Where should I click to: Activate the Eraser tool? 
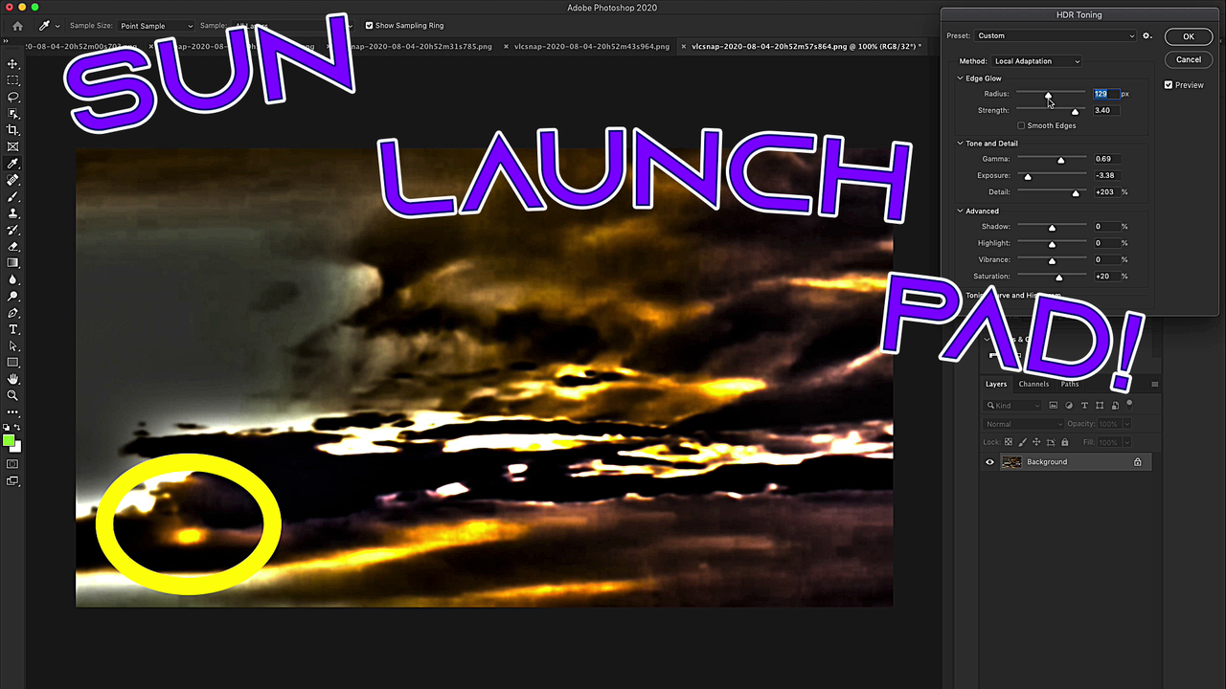[x=12, y=246]
